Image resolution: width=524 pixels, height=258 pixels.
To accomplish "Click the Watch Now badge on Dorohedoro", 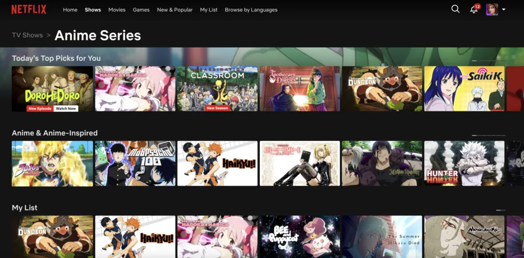I will click(66, 108).
